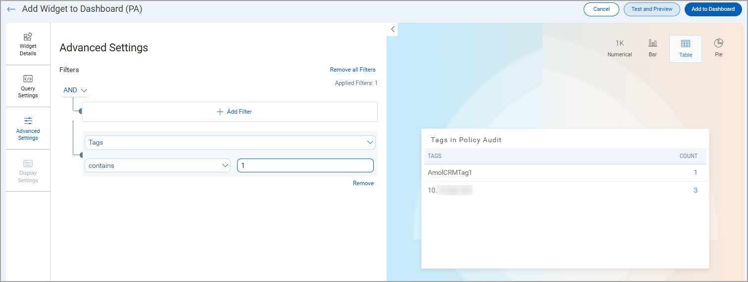
Task: Click the filter value input field
Action: coord(305,165)
